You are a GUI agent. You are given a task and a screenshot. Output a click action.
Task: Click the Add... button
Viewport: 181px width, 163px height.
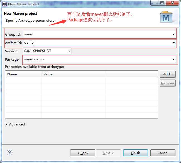(x=168, y=74)
